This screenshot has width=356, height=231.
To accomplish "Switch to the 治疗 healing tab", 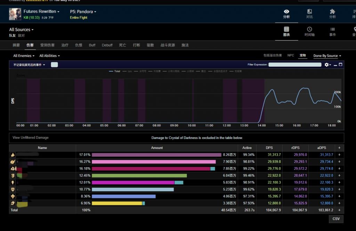I will tap(65, 45).
